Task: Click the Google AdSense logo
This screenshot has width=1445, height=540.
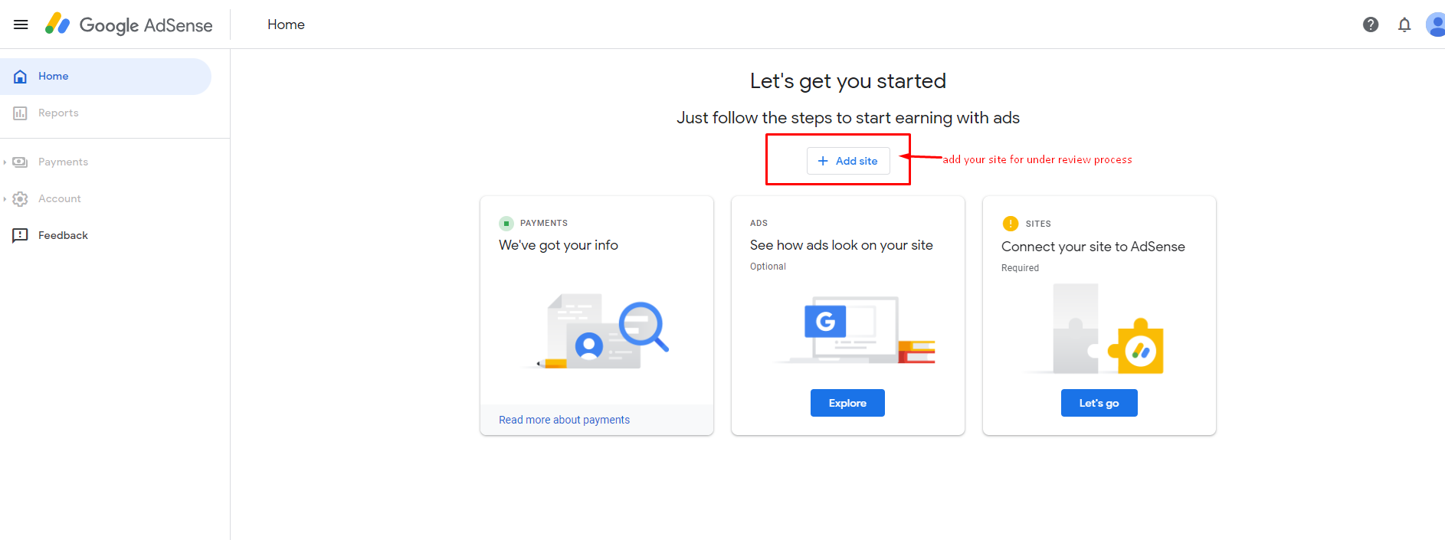Action: [x=128, y=25]
